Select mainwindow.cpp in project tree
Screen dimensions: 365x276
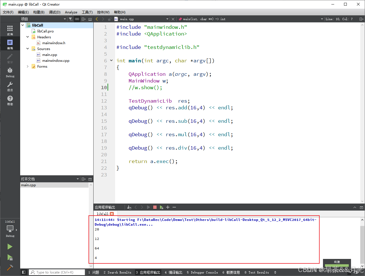pyautogui.click(x=56, y=60)
